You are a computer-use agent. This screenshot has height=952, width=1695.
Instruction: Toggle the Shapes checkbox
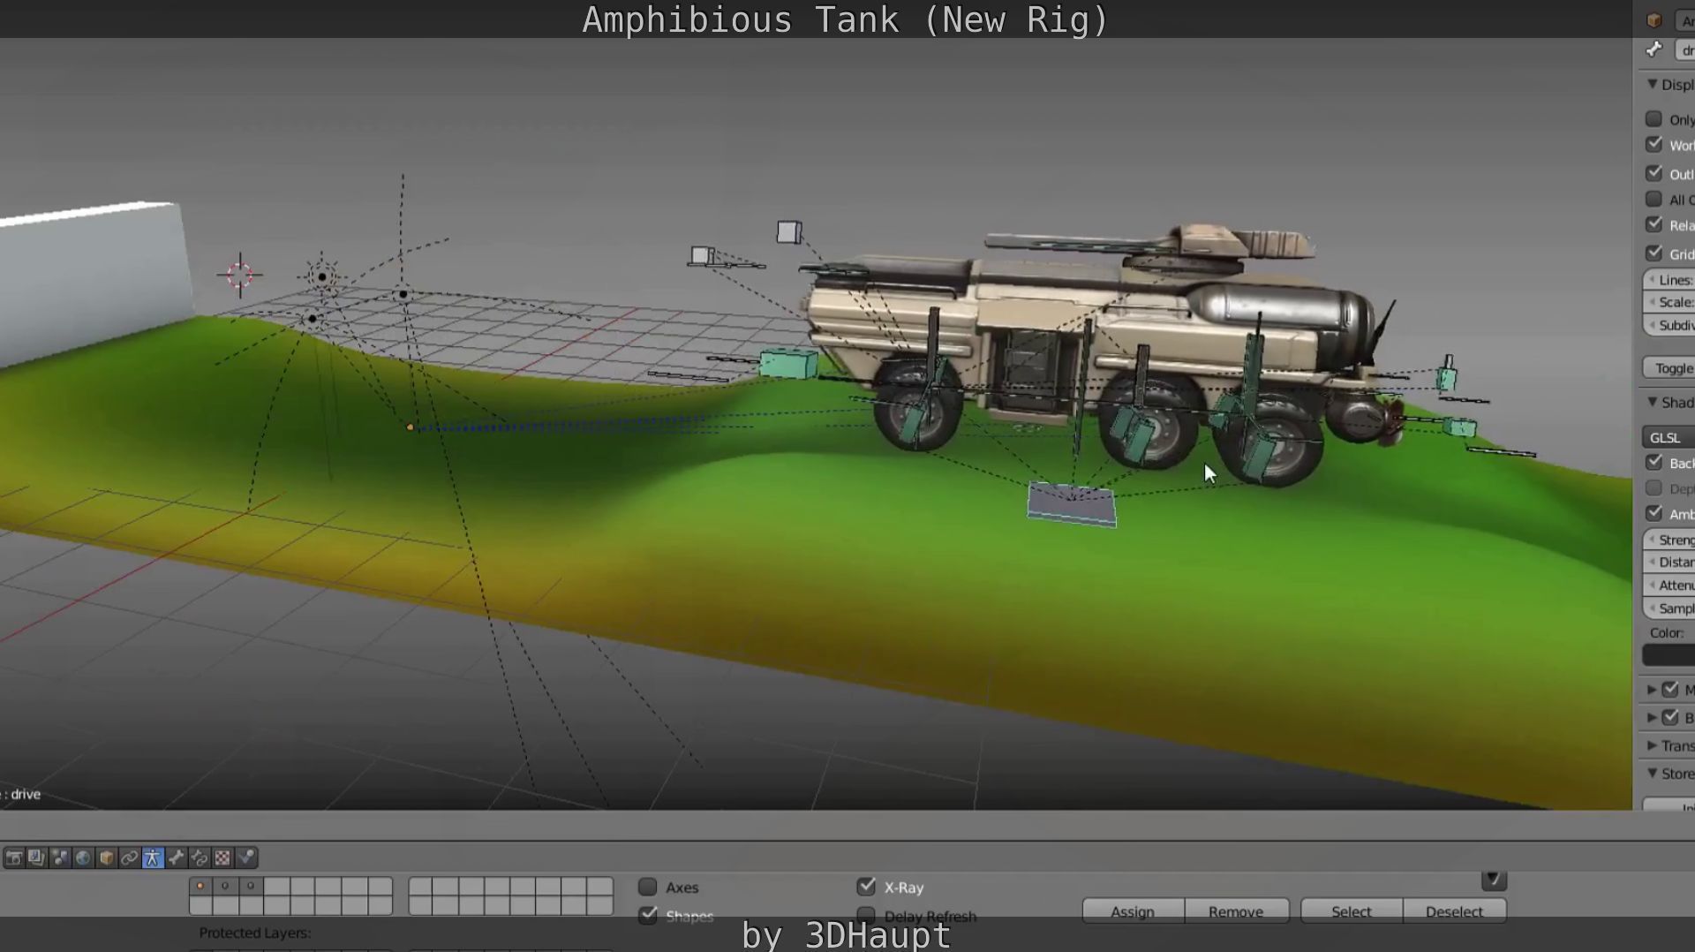[x=648, y=915]
